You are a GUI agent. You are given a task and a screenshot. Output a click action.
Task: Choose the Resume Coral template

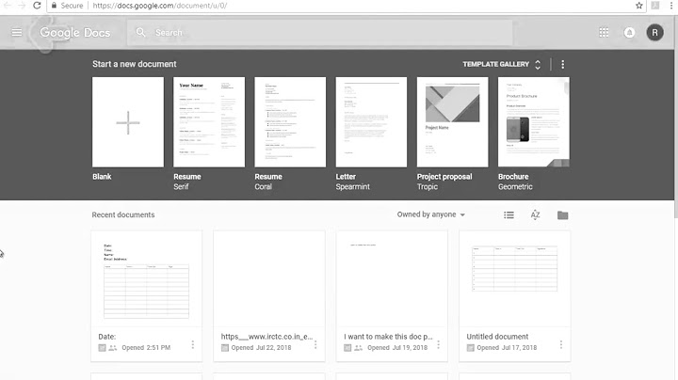click(290, 122)
